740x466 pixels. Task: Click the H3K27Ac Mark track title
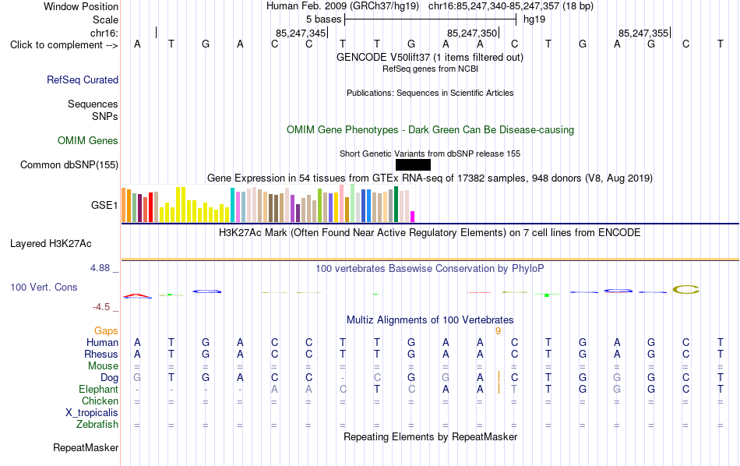(x=430, y=233)
